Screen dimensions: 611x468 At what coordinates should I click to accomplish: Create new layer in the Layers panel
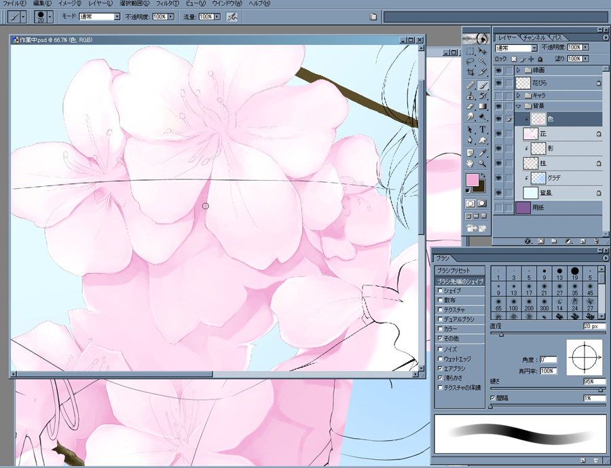click(583, 241)
